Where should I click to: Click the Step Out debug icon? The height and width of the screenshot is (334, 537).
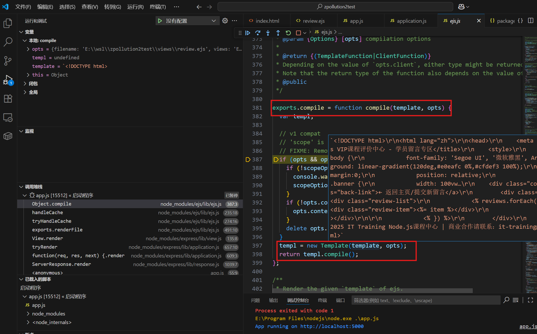tap(278, 33)
